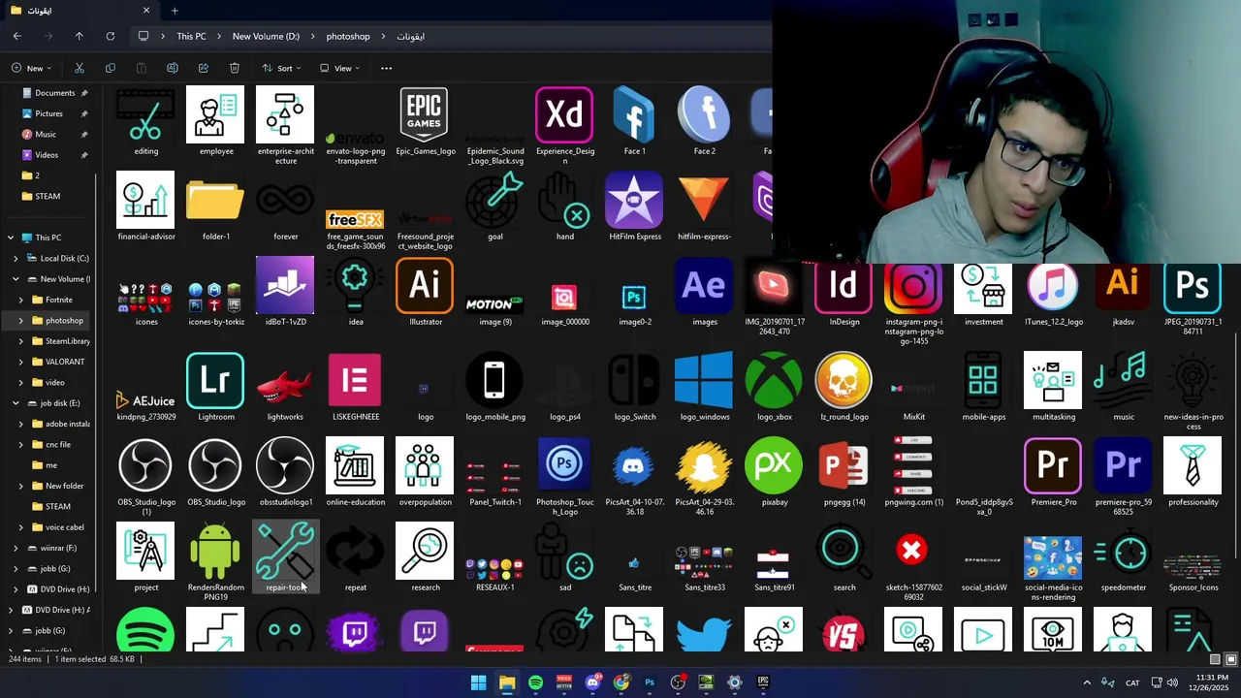The height and width of the screenshot is (698, 1241).
Task: Select the folder-1 icon file
Action: [215, 206]
